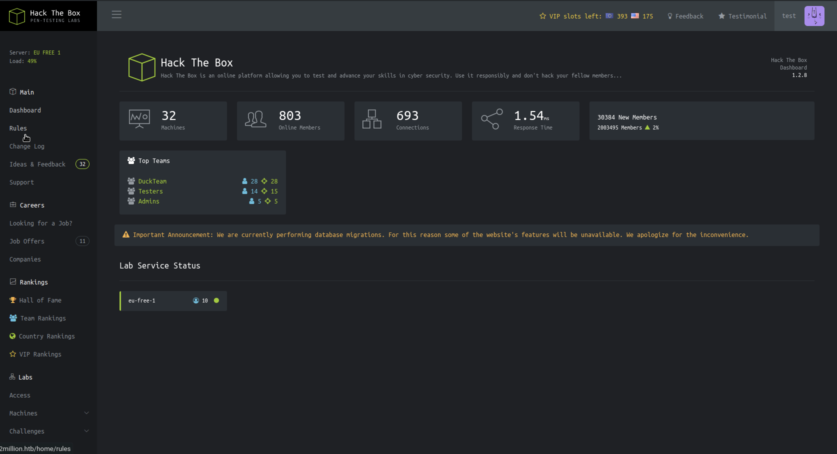The width and height of the screenshot is (837, 454).
Task: Expand the Machines submenu chevron
Action: (x=86, y=413)
